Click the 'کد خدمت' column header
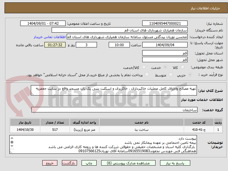Image resolution: width=228 pixels, height=171 pixels. (199, 122)
